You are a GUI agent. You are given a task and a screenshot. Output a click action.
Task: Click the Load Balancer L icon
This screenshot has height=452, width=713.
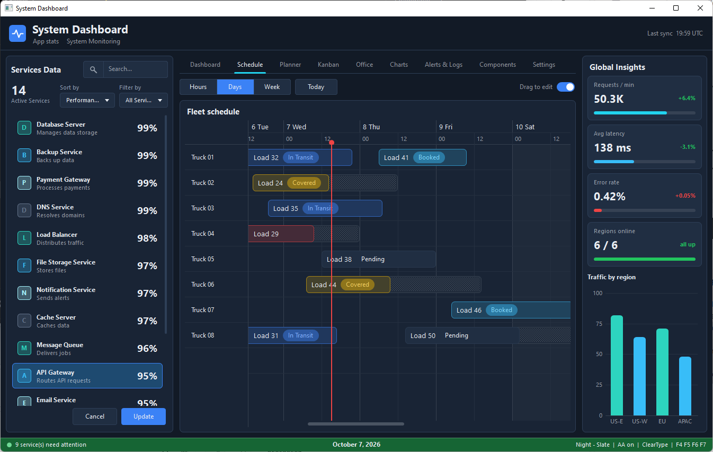24,238
